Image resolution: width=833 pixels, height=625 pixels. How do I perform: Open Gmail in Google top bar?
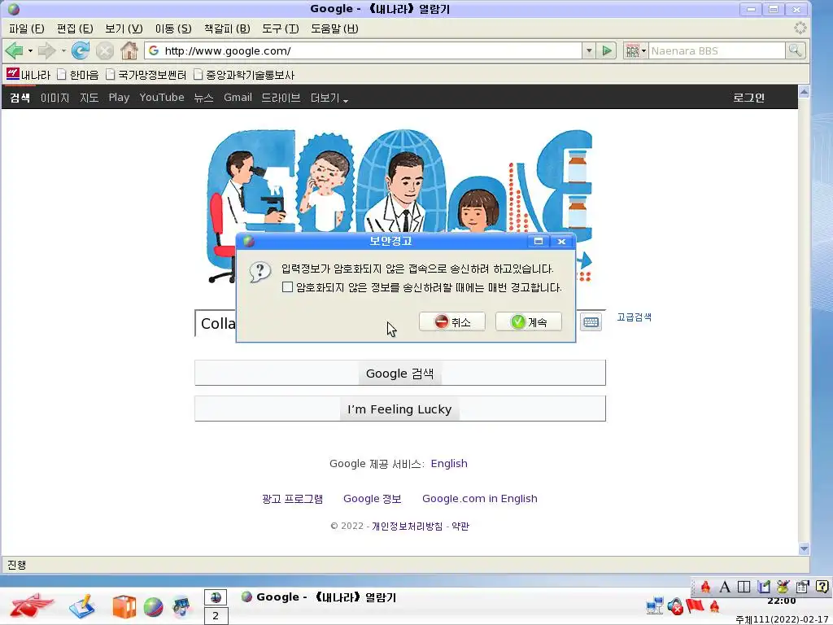click(x=238, y=98)
